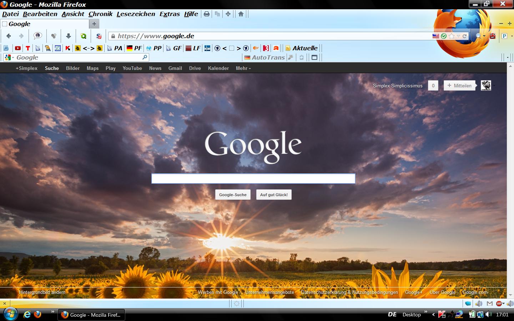The width and height of the screenshot is (514, 321).
Task: Click the reload icon in the address bar
Action: [465, 36]
